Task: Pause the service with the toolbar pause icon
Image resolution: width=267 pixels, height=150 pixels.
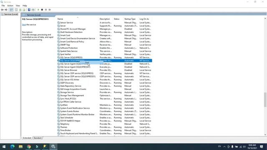Action: [46, 10]
